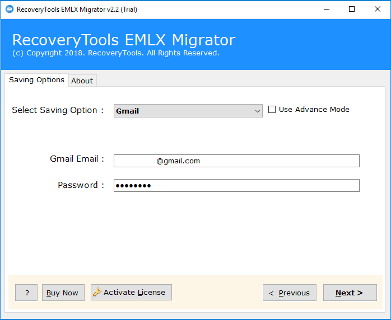The height and width of the screenshot is (320, 391).
Task: Switch to the Saving Options tab
Action: [36, 80]
